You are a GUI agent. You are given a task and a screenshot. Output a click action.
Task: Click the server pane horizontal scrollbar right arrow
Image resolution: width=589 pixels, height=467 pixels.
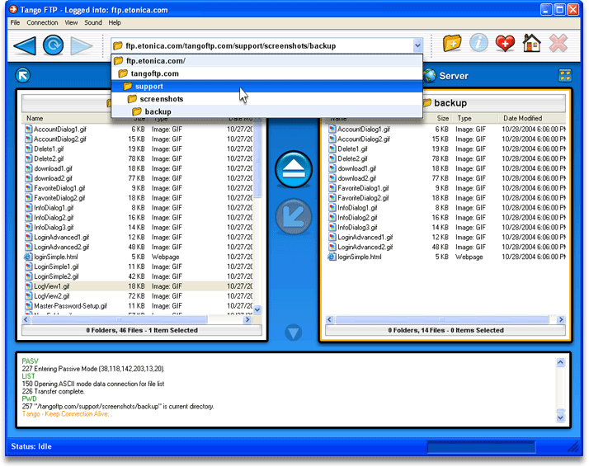[561, 320]
